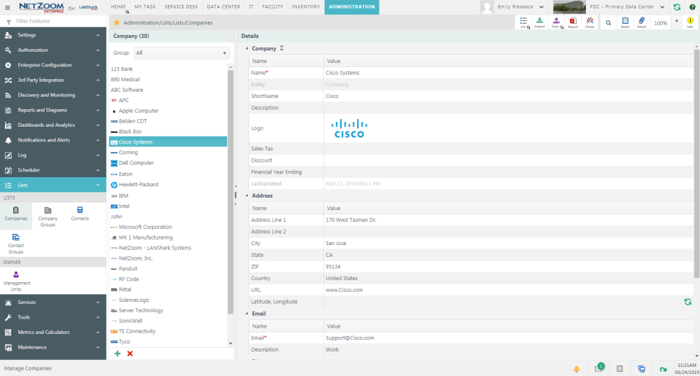Click the Attach paperclip icon
Screen dimensions: 700x376
(x=642, y=22)
